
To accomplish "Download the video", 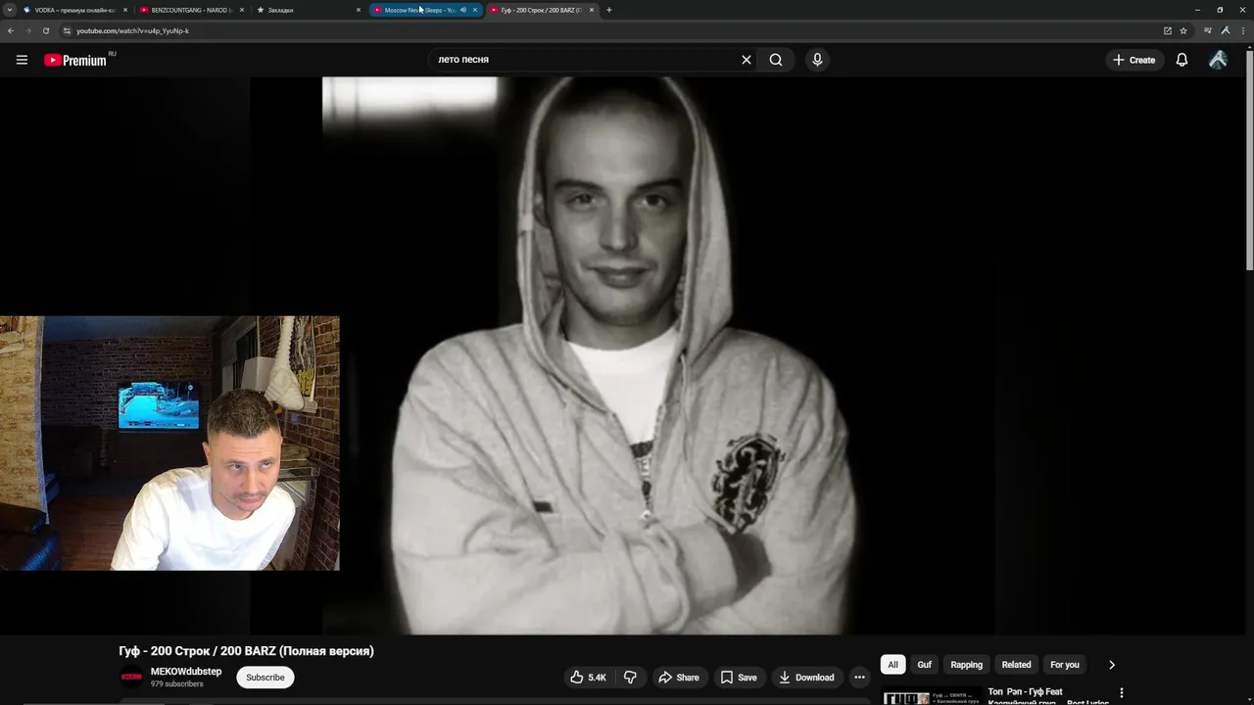I will (806, 678).
